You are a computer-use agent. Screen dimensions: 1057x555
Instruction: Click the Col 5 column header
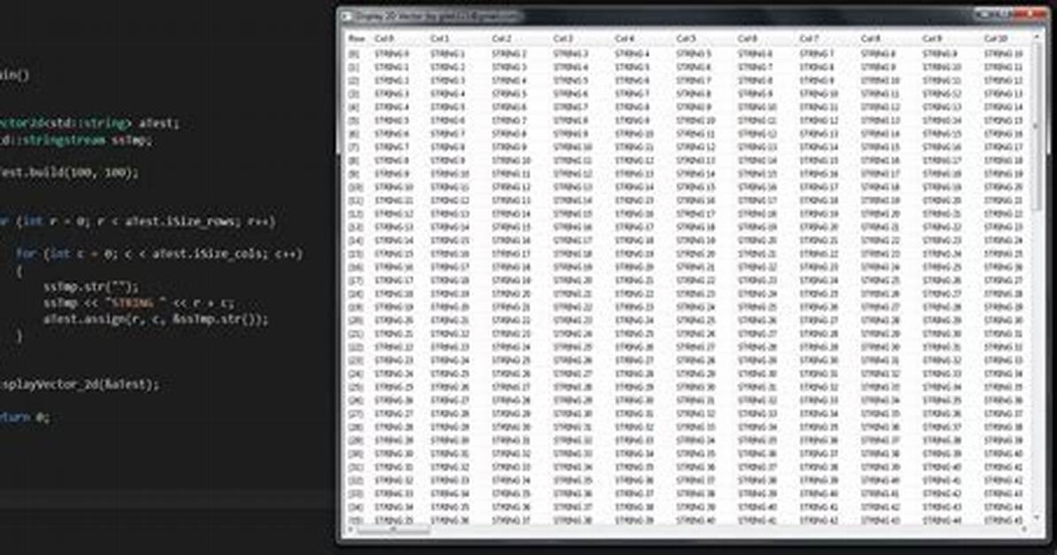tap(686, 39)
